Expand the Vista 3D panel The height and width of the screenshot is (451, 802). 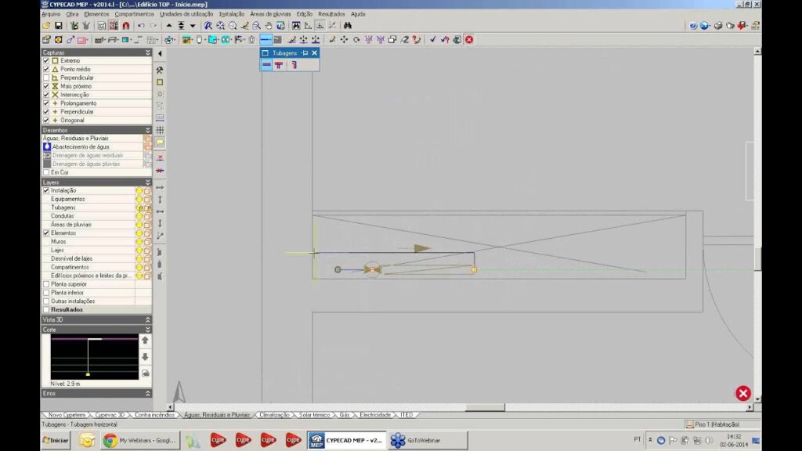147,319
